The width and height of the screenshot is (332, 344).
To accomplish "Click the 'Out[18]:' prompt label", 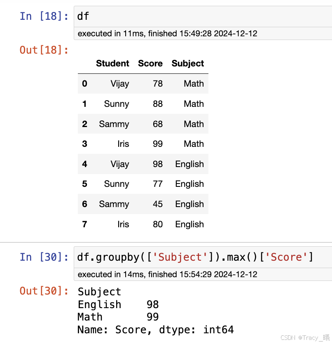I will point(44,50).
